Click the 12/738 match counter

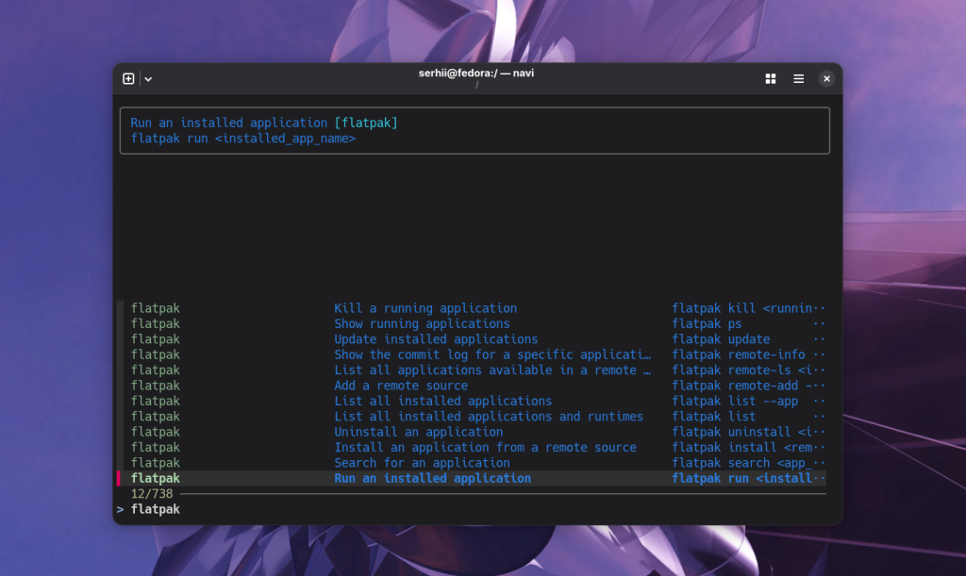tap(152, 494)
